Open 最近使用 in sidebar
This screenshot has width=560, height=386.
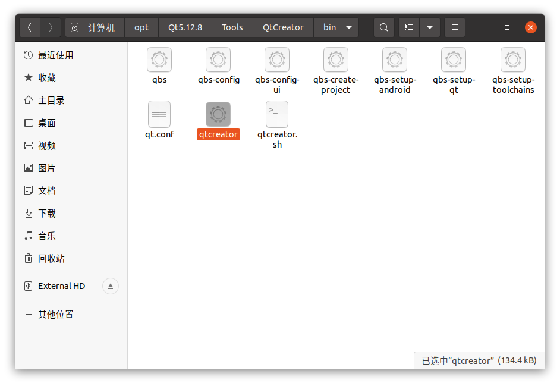pos(71,55)
